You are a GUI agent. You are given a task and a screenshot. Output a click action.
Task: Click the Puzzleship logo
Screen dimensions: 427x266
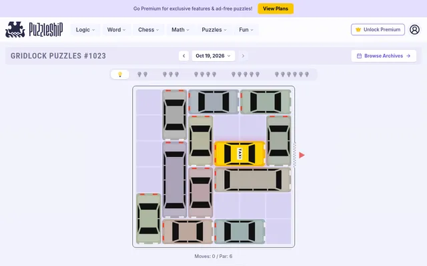point(34,29)
